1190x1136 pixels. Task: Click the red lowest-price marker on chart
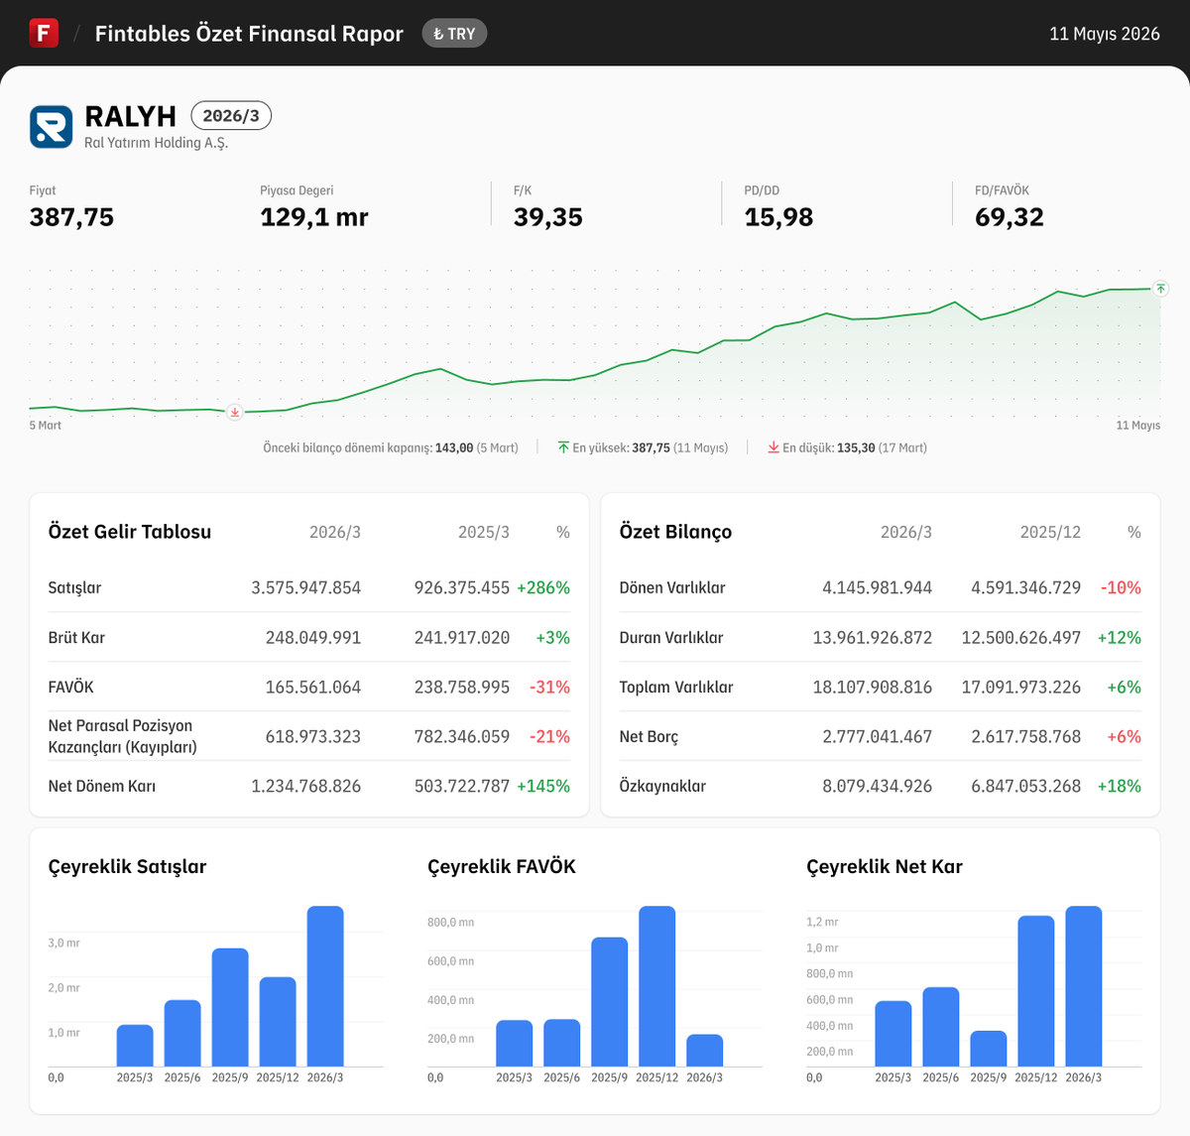235,412
